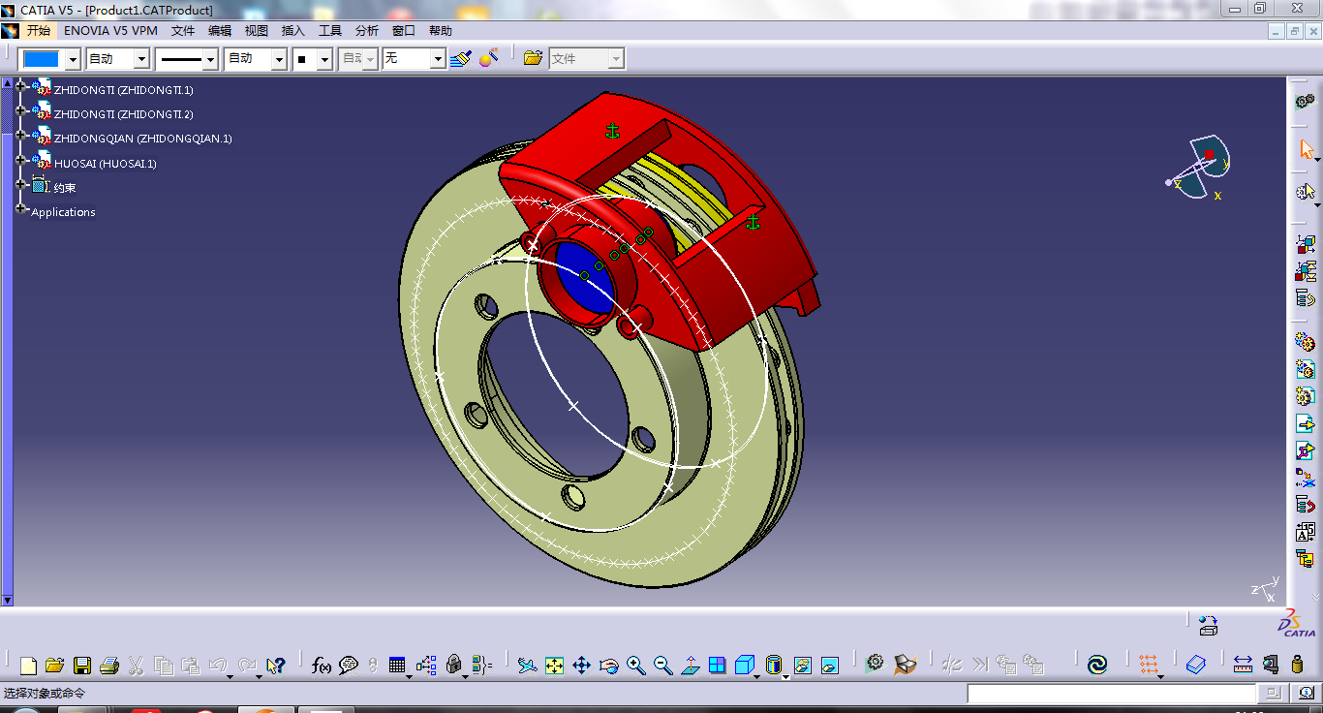Open the point symbol dropdown

pyautogui.click(x=324, y=59)
